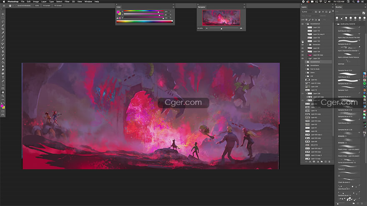
Task: Select the Blur tool
Action: (3, 66)
